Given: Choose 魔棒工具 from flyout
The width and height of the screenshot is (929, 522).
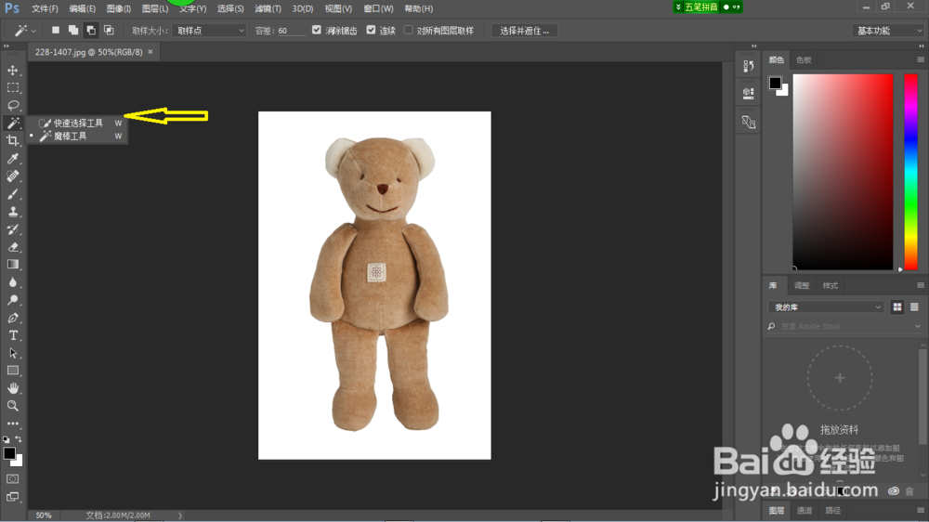Looking at the screenshot, I should pos(78,137).
